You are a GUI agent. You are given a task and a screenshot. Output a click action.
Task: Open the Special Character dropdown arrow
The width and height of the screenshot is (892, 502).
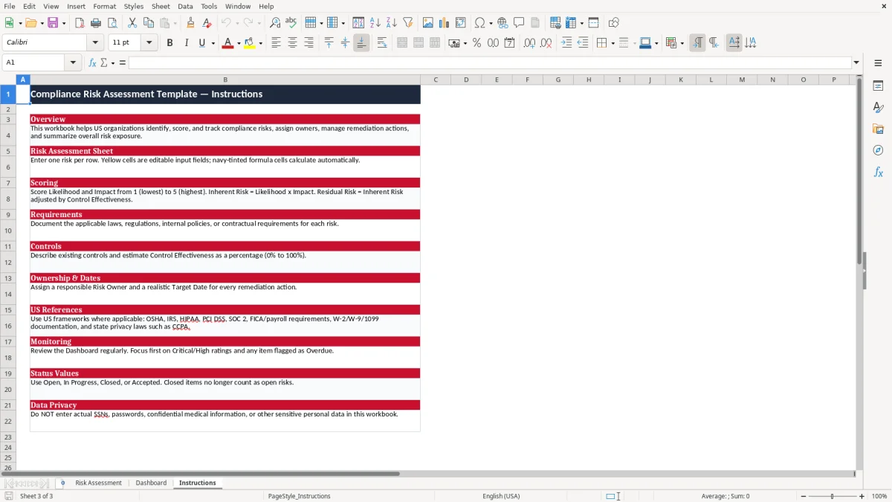[x=491, y=23]
